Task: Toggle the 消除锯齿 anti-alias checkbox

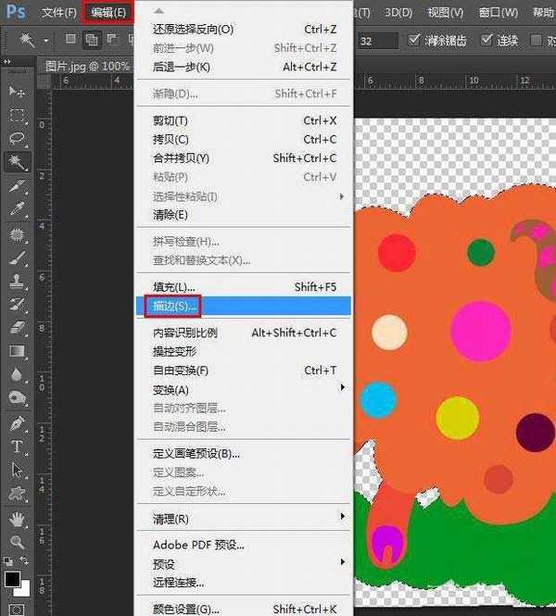Action: coord(416,41)
